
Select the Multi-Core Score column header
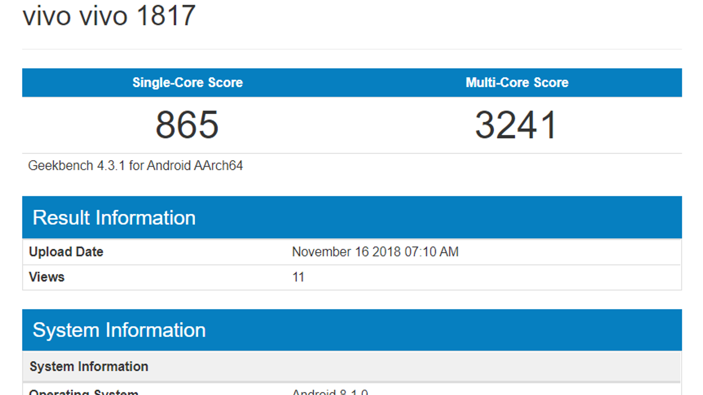[x=517, y=83]
